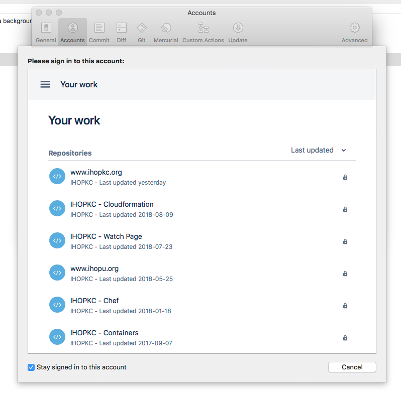Image resolution: width=401 pixels, height=398 pixels.
Task: Click the lock icon on www.ihopkc.org row
Action: [x=345, y=177]
